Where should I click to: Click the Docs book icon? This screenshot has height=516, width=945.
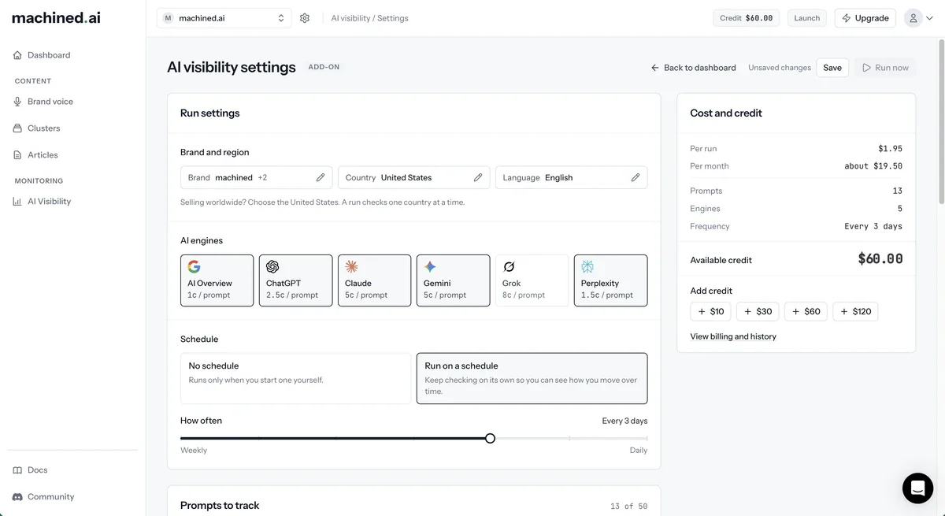[x=18, y=470]
